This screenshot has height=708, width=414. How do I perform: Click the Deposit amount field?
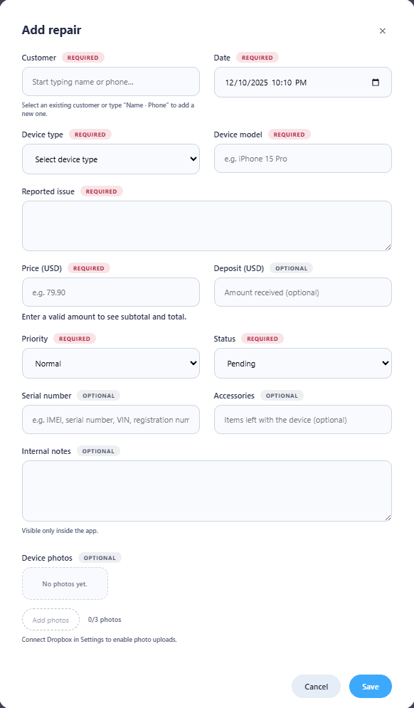(302, 292)
